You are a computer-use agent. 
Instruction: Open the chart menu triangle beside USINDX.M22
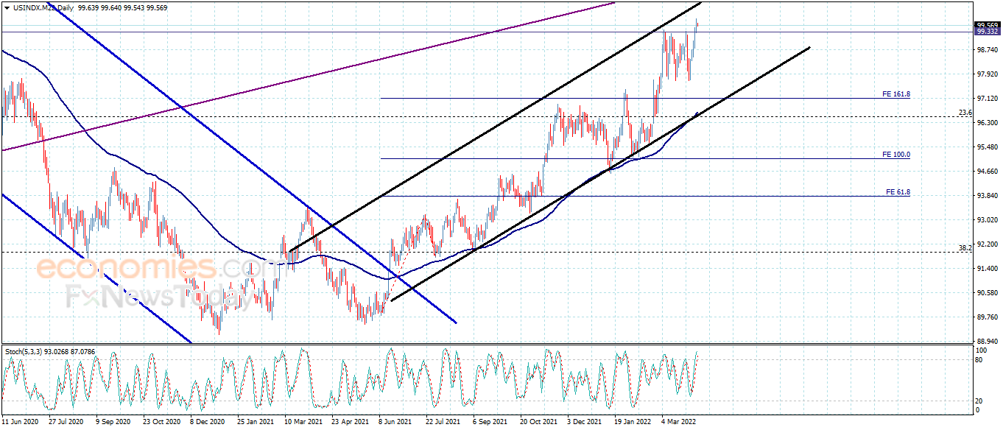pyautogui.click(x=7, y=7)
